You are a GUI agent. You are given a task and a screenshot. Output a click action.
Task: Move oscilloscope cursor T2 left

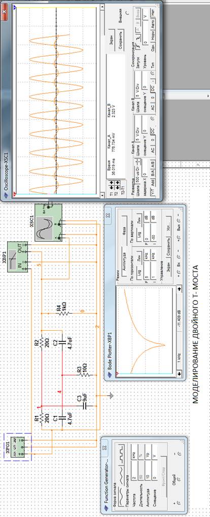tap(117, 188)
